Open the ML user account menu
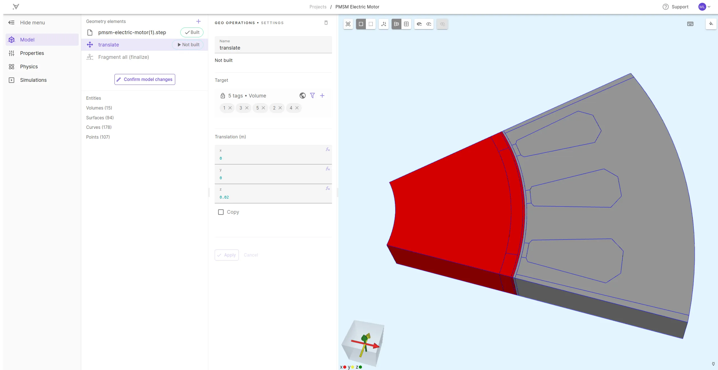Image resolution: width=718 pixels, height=370 pixels. (704, 7)
